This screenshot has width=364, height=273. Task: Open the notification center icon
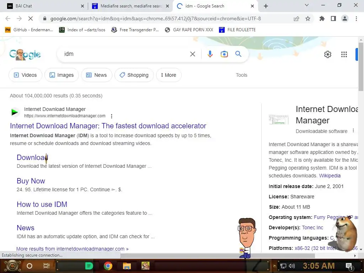click(x=349, y=266)
